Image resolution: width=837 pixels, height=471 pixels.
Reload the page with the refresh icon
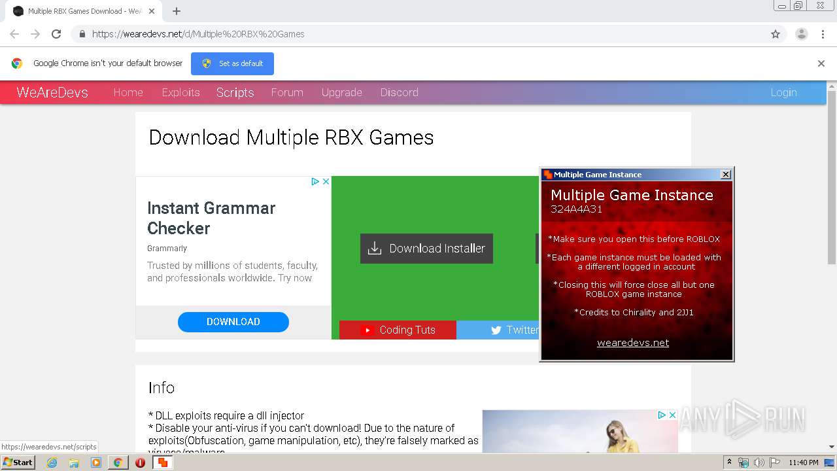[56, 34]
